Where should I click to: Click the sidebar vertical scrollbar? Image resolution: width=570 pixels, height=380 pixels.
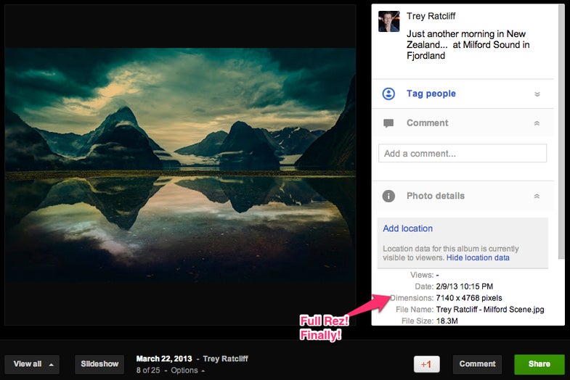[x=562, y=131]
